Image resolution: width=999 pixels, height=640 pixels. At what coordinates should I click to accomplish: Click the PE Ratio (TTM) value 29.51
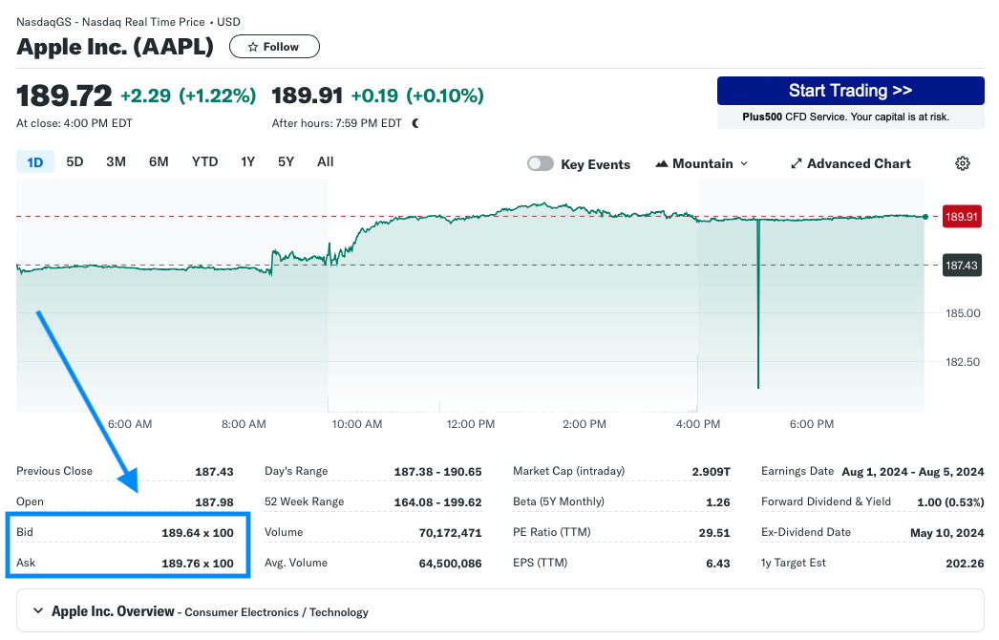[x=714, y=533]
